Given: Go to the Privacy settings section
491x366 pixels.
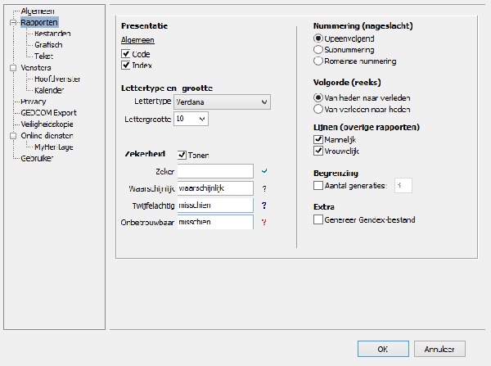Looking at the screenshot, I should click(x=34, y=101).
